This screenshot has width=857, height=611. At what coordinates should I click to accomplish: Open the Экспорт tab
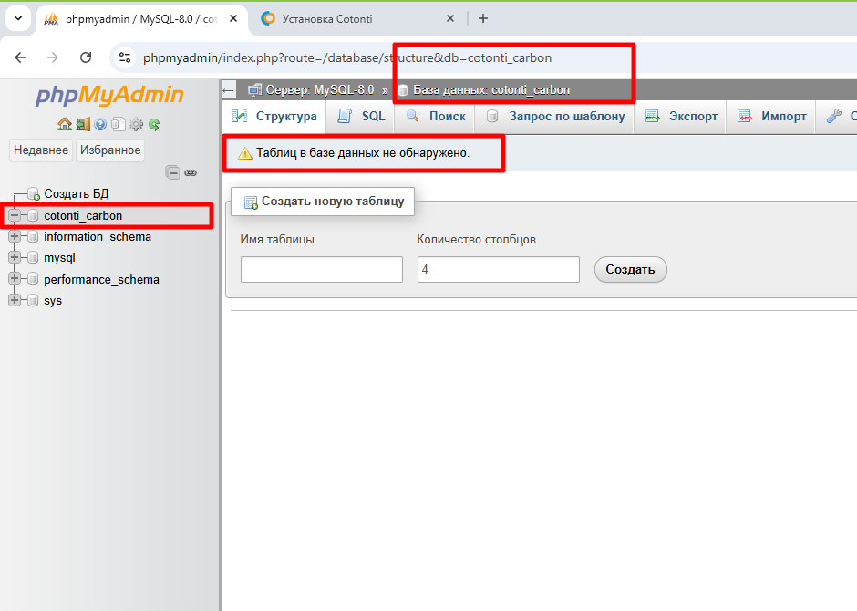click(x=680, y=117)
